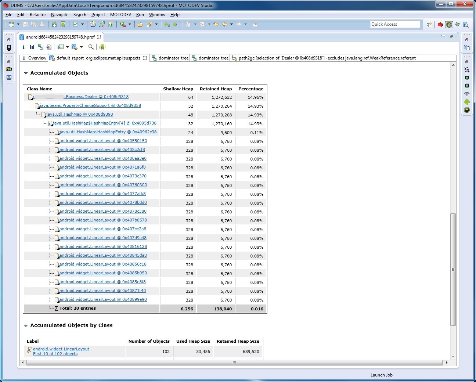Click the Save All icon

coord(33,24)
